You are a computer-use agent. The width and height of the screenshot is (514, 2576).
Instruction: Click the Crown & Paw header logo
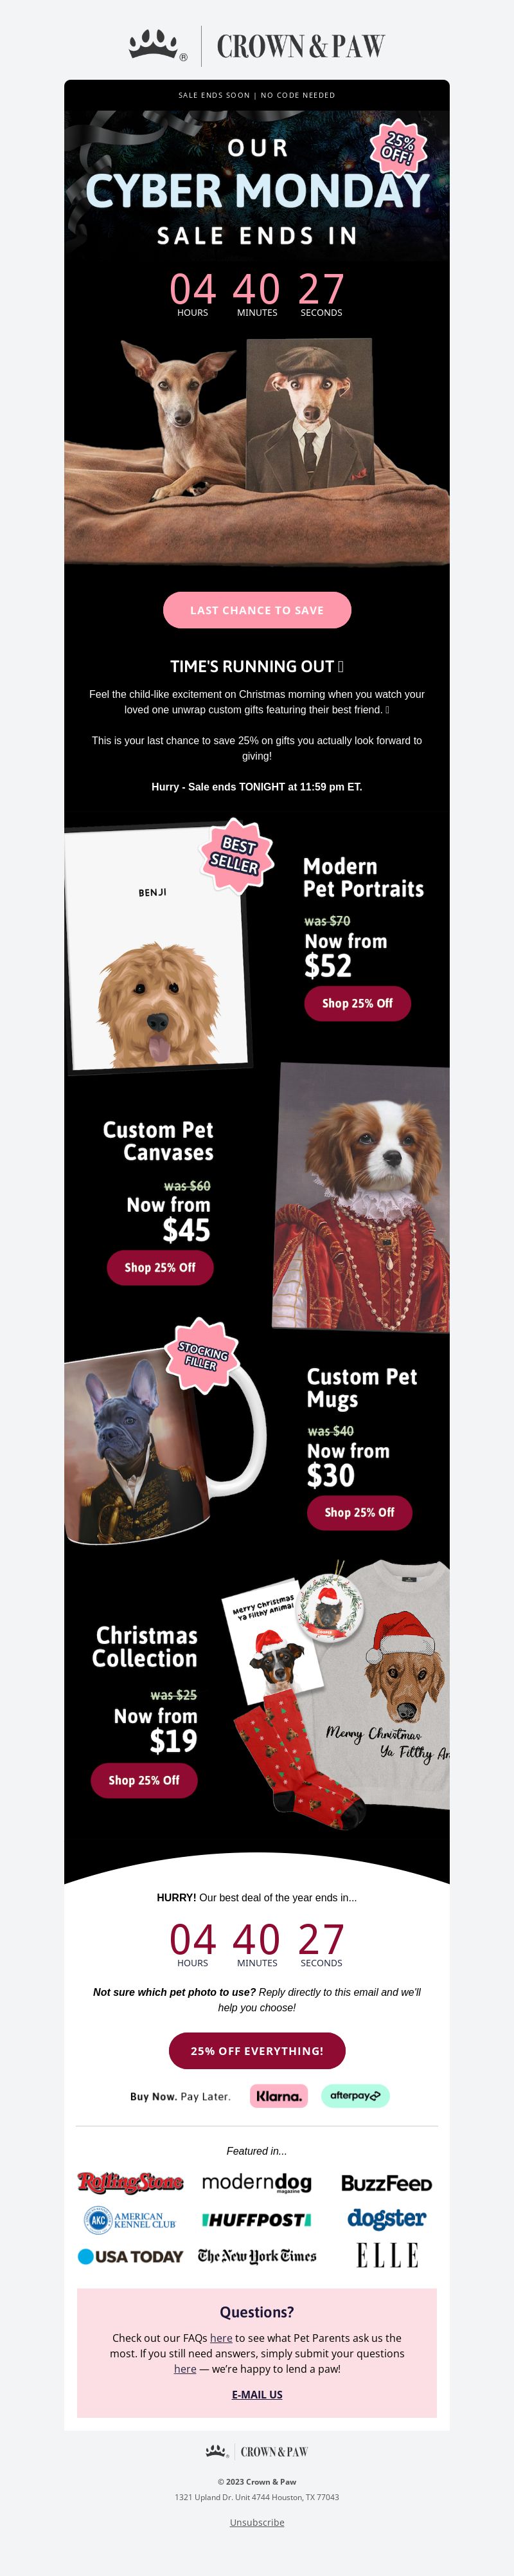tap(256, 45)
